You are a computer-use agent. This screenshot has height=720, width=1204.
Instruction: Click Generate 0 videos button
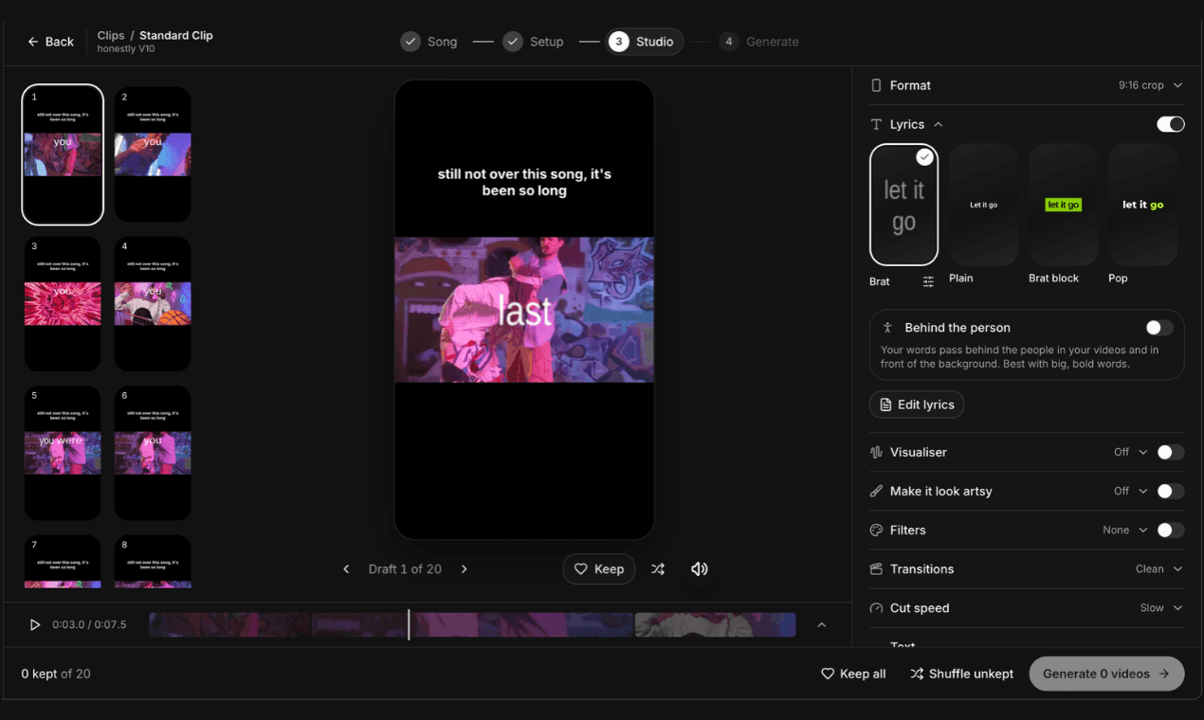[x=1106, y=674]
